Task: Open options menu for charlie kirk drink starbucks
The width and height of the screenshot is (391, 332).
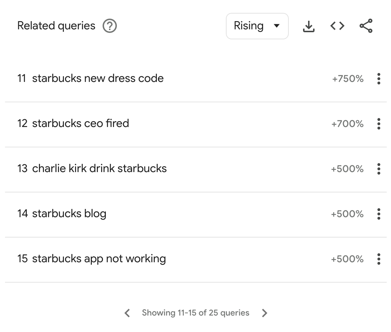Action: 378,169
